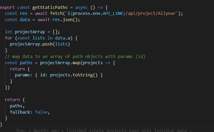
Task: Click the closing '})' of the map callback
Action: pos(7,88)
